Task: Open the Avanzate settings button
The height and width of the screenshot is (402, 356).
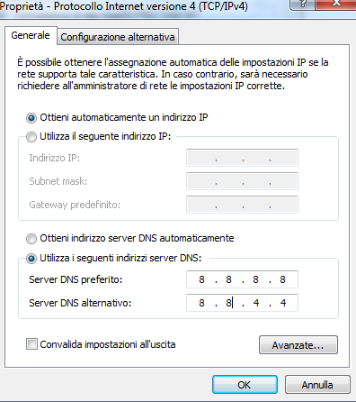Action: pos(298,345)
